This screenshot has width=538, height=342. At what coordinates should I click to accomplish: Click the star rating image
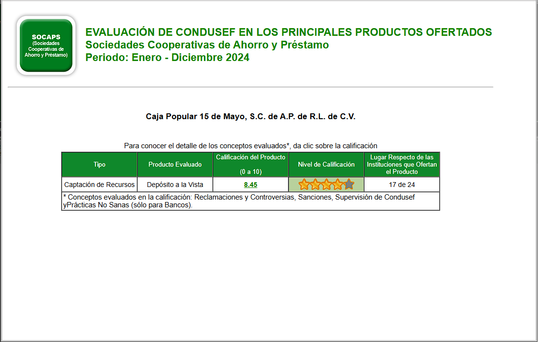326,184
